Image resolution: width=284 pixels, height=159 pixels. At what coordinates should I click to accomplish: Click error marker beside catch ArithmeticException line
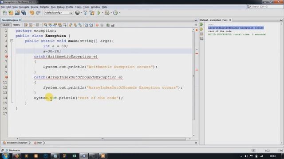pos(6,57)
